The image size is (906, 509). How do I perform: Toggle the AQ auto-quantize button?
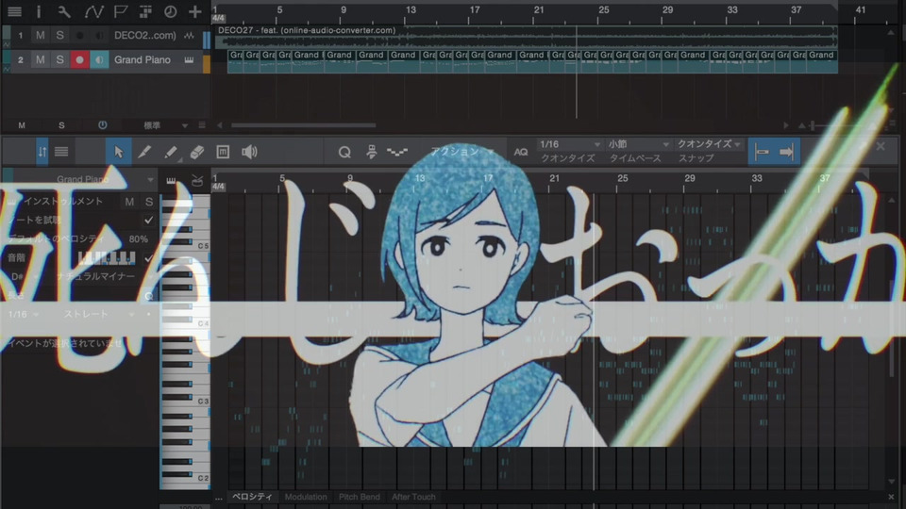(521, 152)
